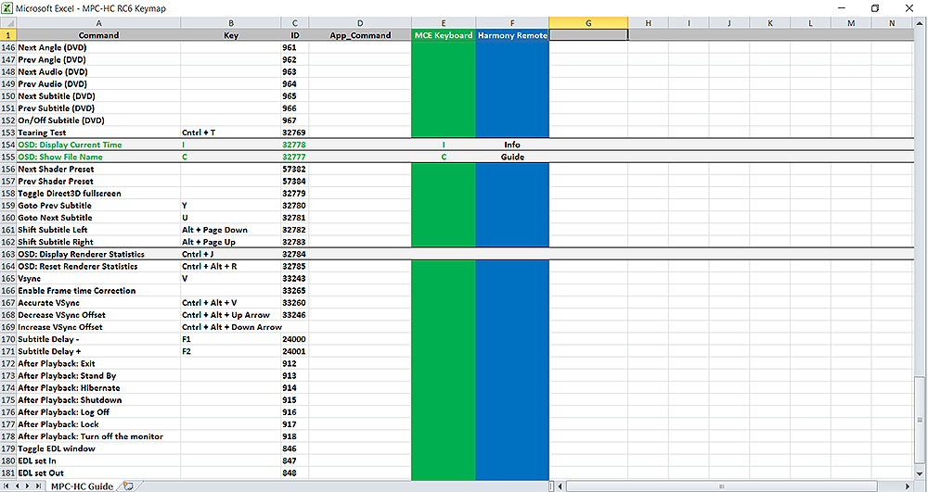The height and width of the screenshot is (492, 928).
Task: Select row header 154
Action: pyautogui.click(x=8, y=145)
